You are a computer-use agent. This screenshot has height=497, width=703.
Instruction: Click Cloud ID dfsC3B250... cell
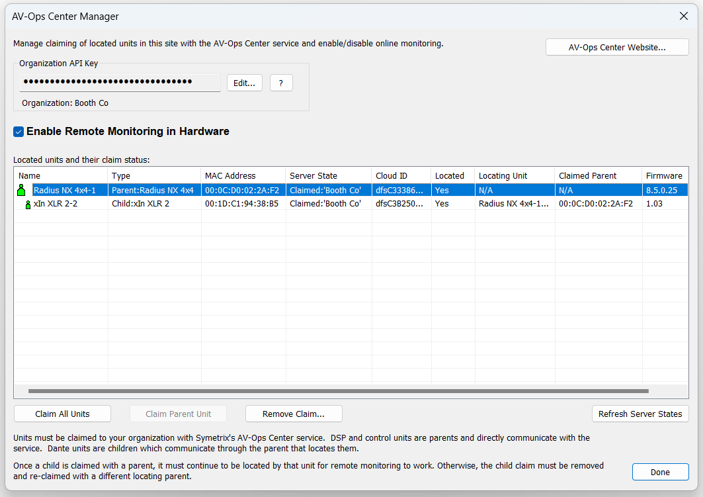399,204
